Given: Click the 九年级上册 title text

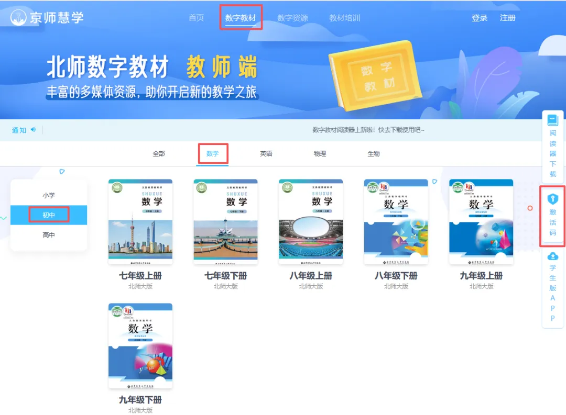Looking at the screenshot, I should click(x=481, y=276).
